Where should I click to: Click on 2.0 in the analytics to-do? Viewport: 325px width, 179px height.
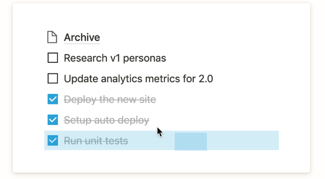pyautogui.click(x=206, y=79)
